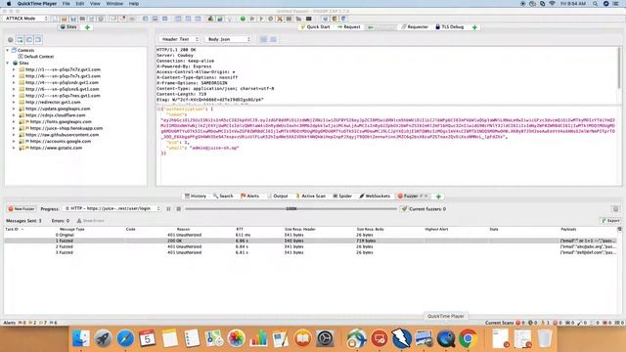Open fuzzer options icon at panel right
Image resolution: width=626 pixels, height=352 pixels.
(615, 208)
